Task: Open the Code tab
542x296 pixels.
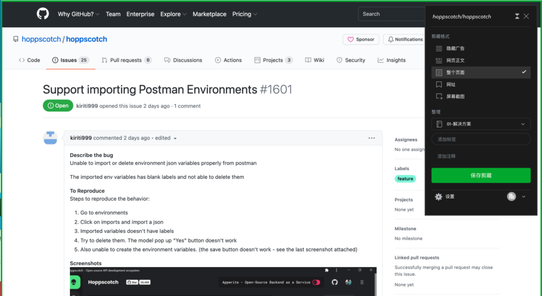Action: [30, 60]
